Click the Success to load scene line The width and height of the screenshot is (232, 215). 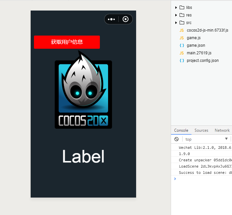(202, 173)
